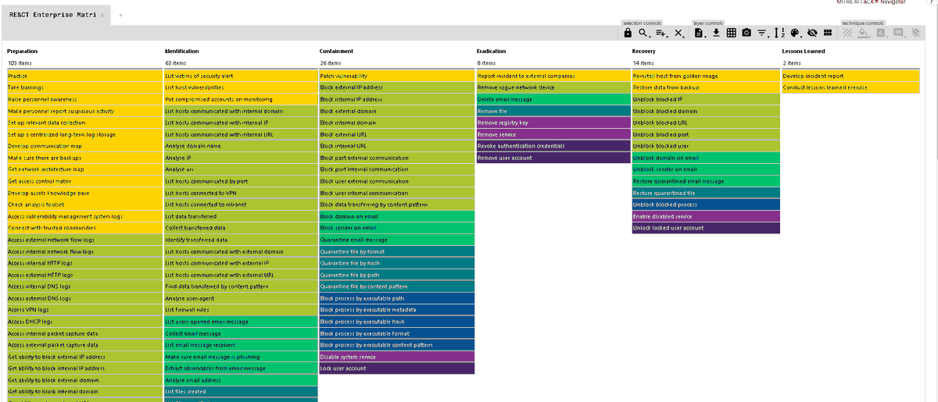Click 'List victims of security alert'

coord(241,76)
